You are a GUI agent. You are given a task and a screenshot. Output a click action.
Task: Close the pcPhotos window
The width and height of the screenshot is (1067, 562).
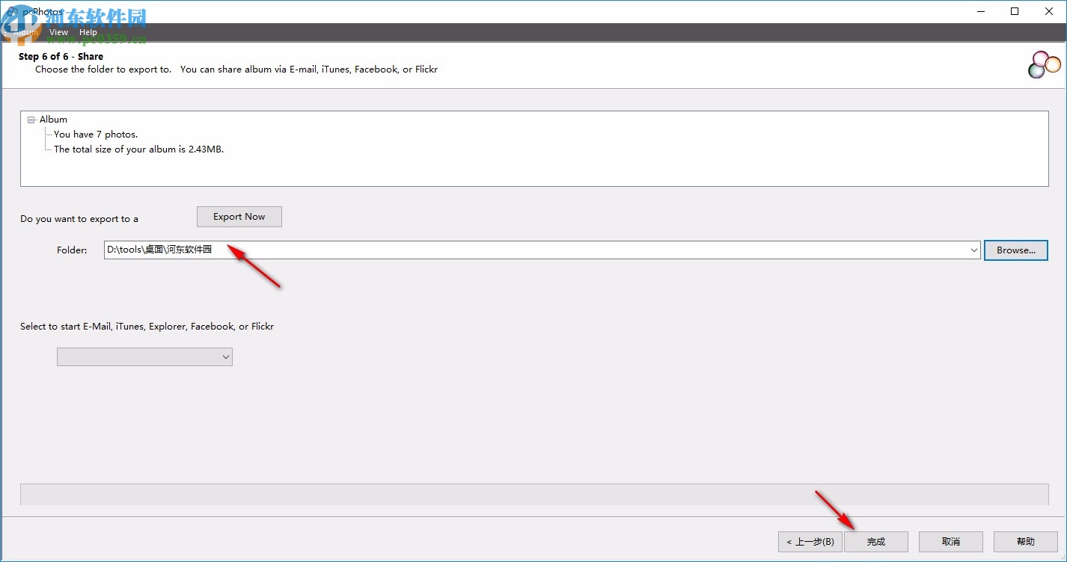1049,11
